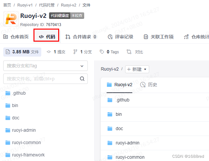Open the 对比 compare view

(135, 52)
